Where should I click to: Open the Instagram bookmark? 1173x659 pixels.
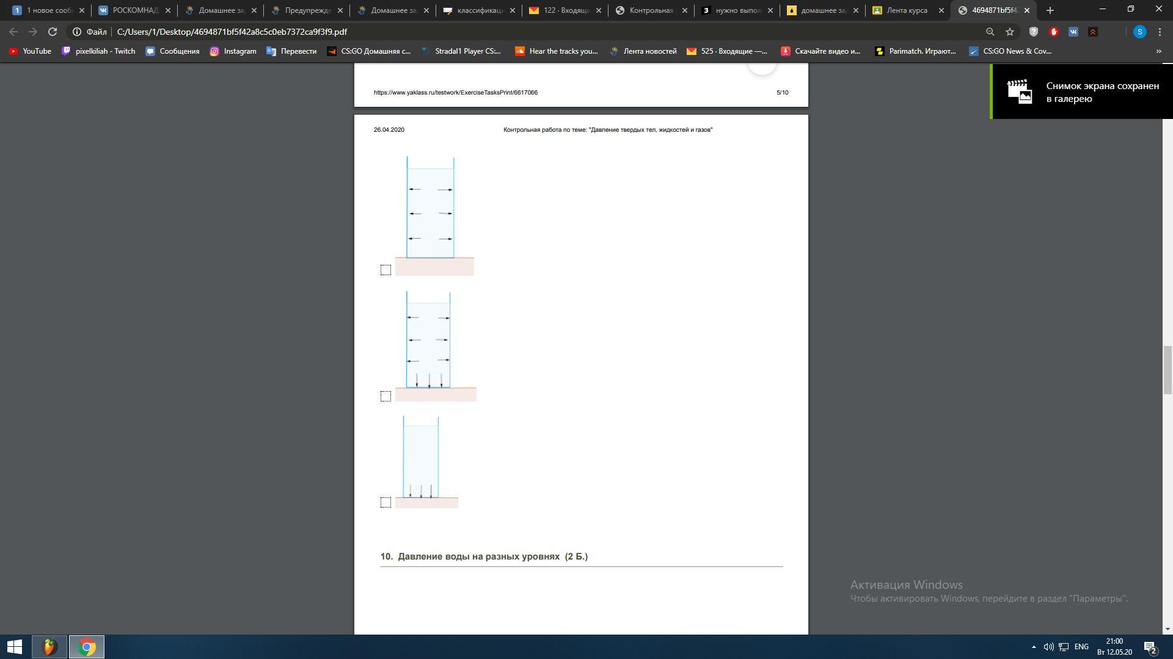(x=233, y=51)
